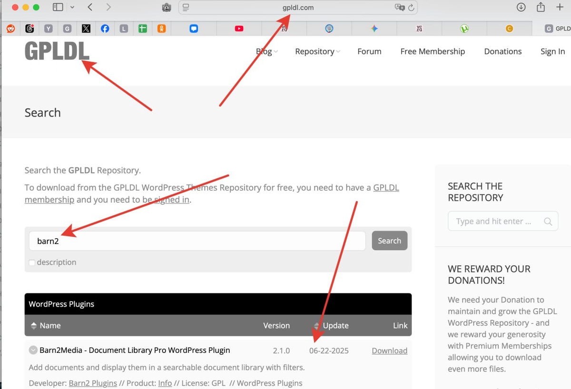The height and width of the screenshot is (389, 571).
Task: Open the pinned tab with letter L
Action: coord(124,29)
